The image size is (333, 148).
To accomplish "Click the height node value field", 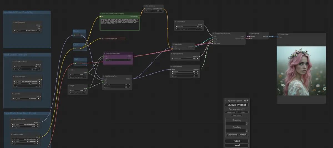I will coord(78,91).
